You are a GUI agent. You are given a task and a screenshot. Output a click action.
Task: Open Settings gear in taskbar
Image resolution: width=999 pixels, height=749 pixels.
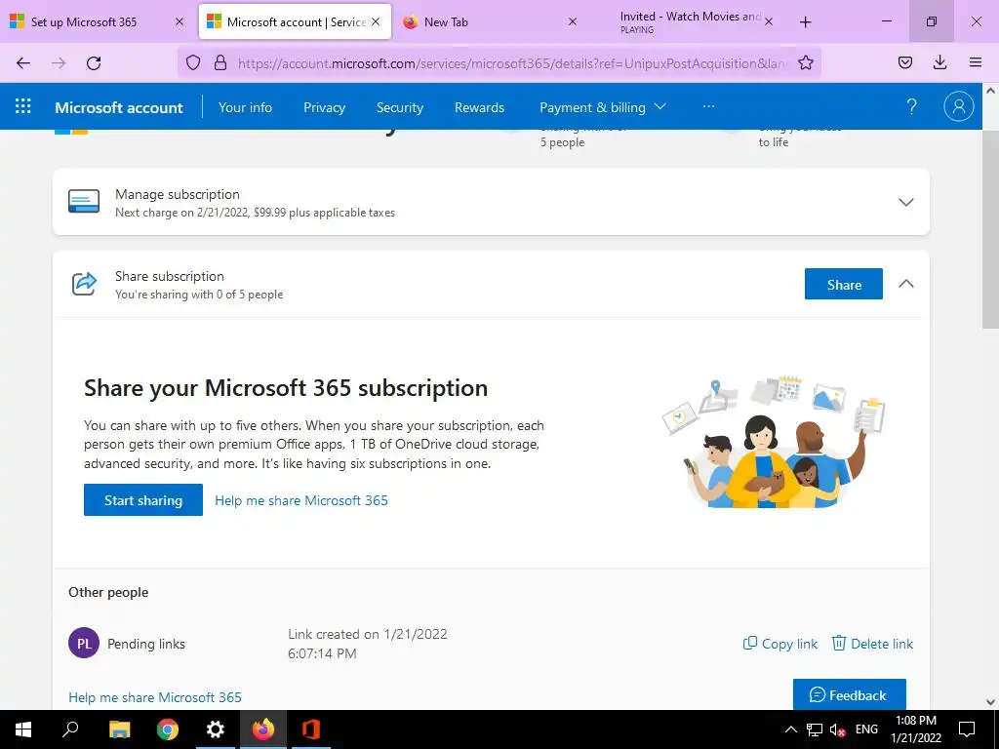click(x=216, y=729)
